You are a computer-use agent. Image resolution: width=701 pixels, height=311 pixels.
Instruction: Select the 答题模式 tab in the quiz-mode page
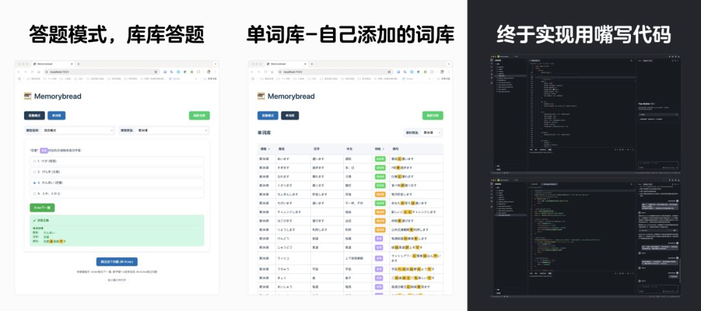34,115
